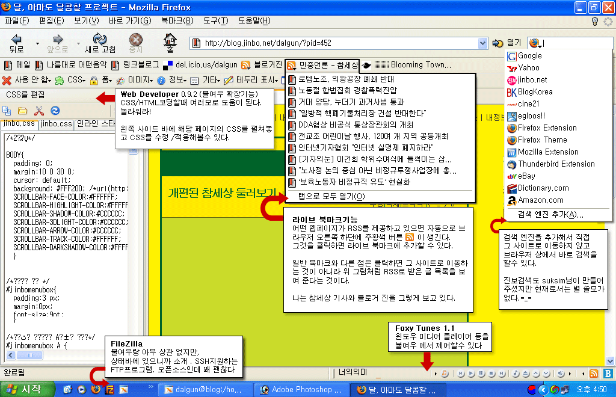Open the 파일 menu
The height and width of the screenshot is (397, 616).
click(17, 21)
